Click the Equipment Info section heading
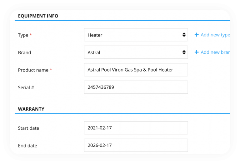Viewport: 240px width, 164px height. click(x=38, y=16)
